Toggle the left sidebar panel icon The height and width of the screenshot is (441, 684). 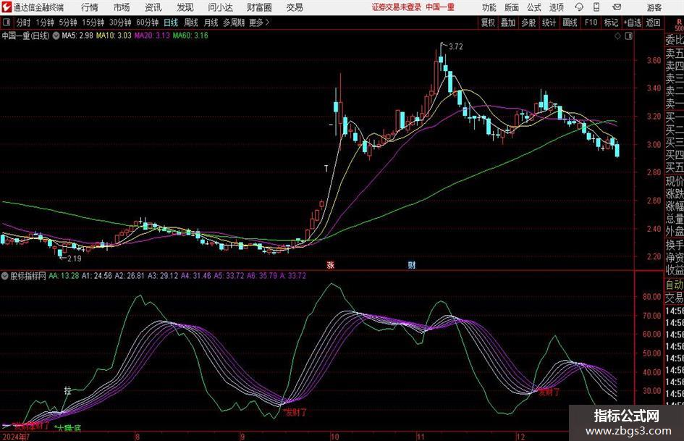pos(6,22)
